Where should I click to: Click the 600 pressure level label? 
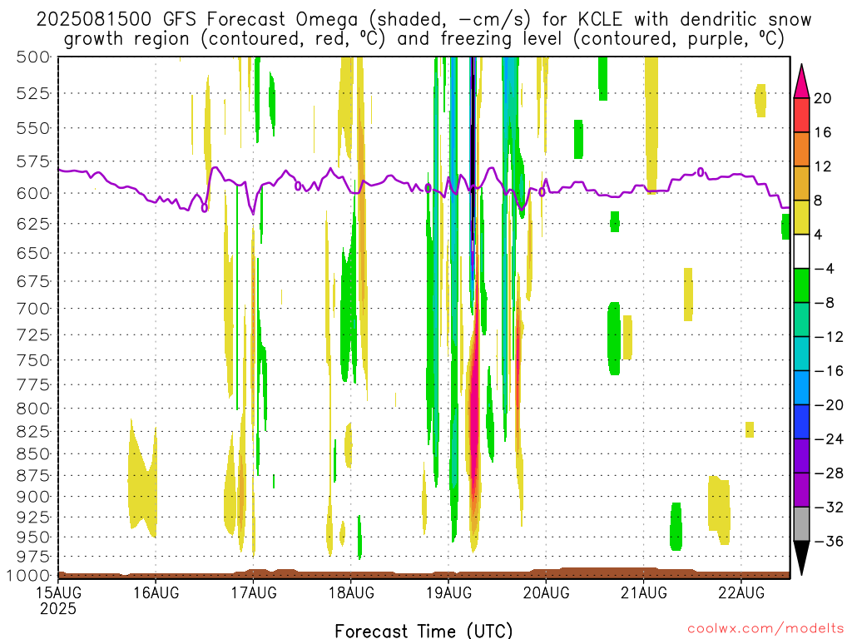coord(33,193)
